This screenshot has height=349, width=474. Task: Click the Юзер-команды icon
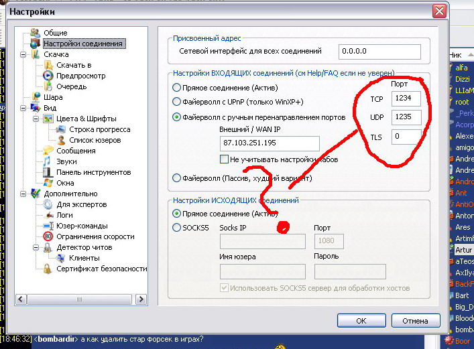(x=48, y=226)
